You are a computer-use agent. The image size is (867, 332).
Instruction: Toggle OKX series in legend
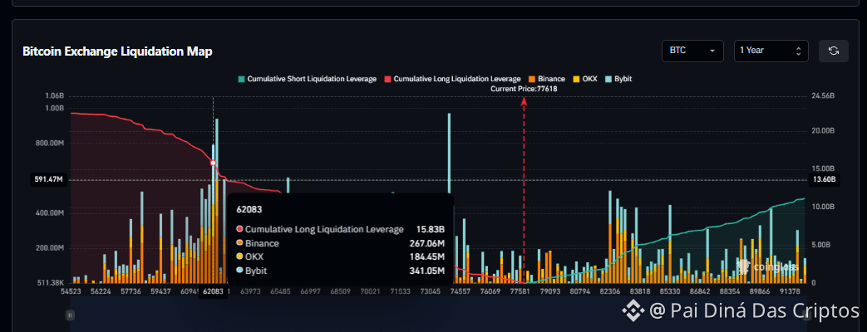585,79
